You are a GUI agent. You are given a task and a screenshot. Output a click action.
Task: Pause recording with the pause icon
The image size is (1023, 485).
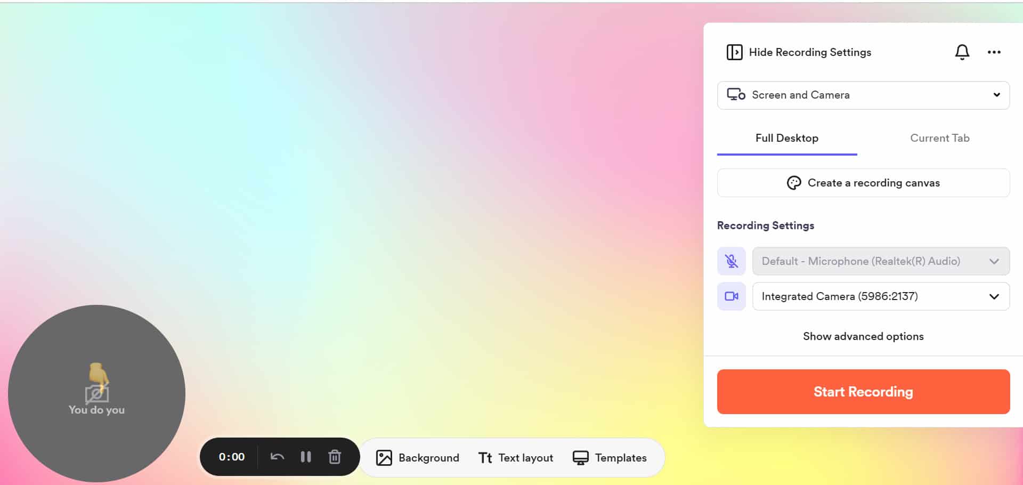coord(306,457)
